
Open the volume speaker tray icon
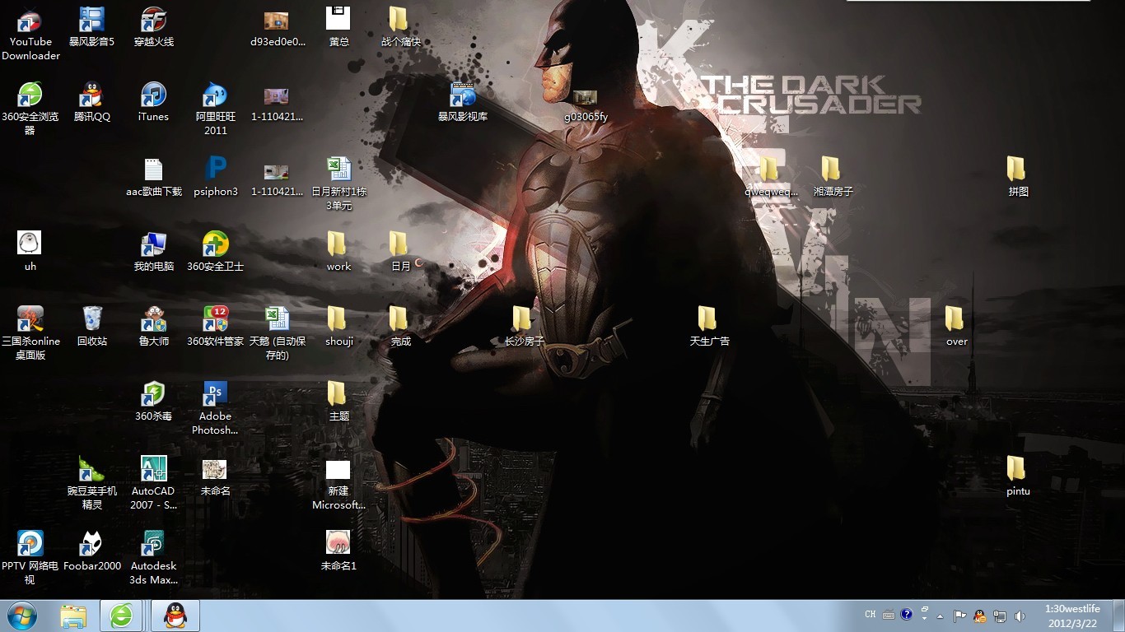pos(1020,616)
